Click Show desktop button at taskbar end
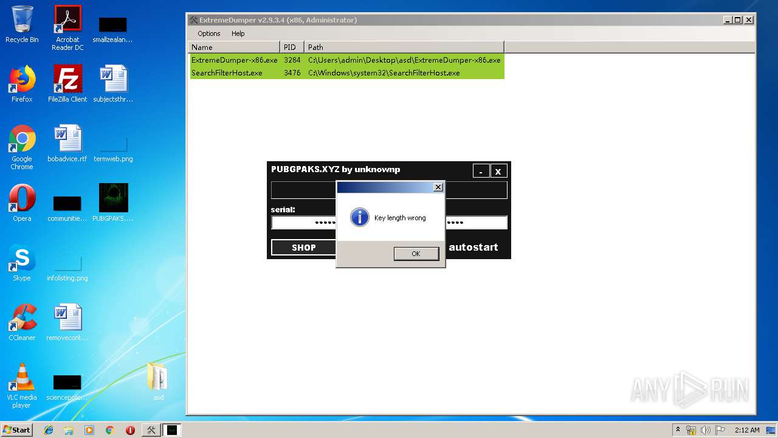Screen dimensions: 778x438 pos(772,430)
